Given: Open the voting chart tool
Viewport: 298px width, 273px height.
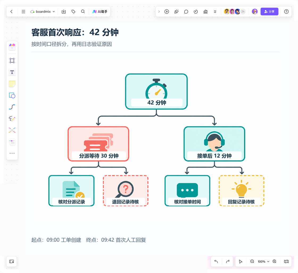Looking at the screenshot, I should [205, 12].
